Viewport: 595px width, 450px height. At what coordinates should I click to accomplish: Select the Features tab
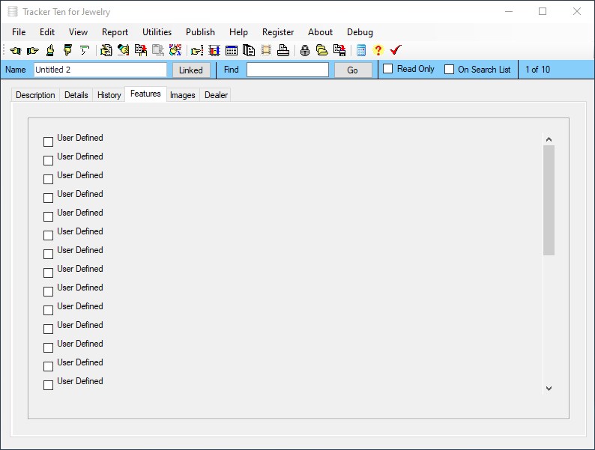[x=145, y=94]
